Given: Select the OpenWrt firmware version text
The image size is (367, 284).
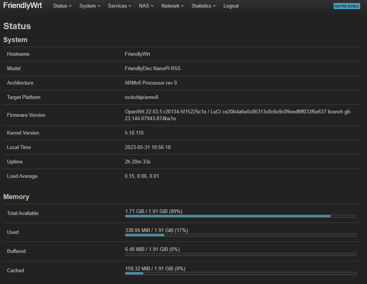Looking at the screenshot, I should click(x=238, y=115).
